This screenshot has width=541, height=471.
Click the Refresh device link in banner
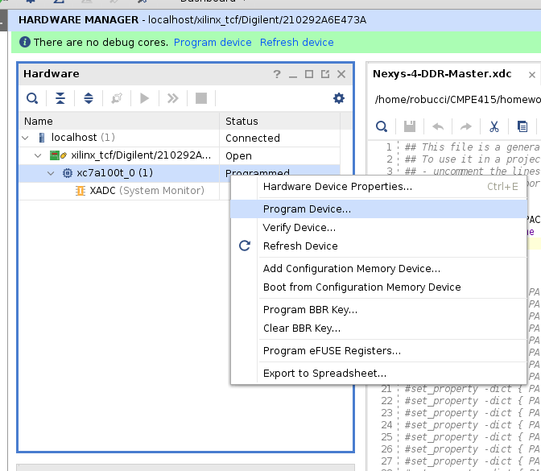[x=297, y=42]
